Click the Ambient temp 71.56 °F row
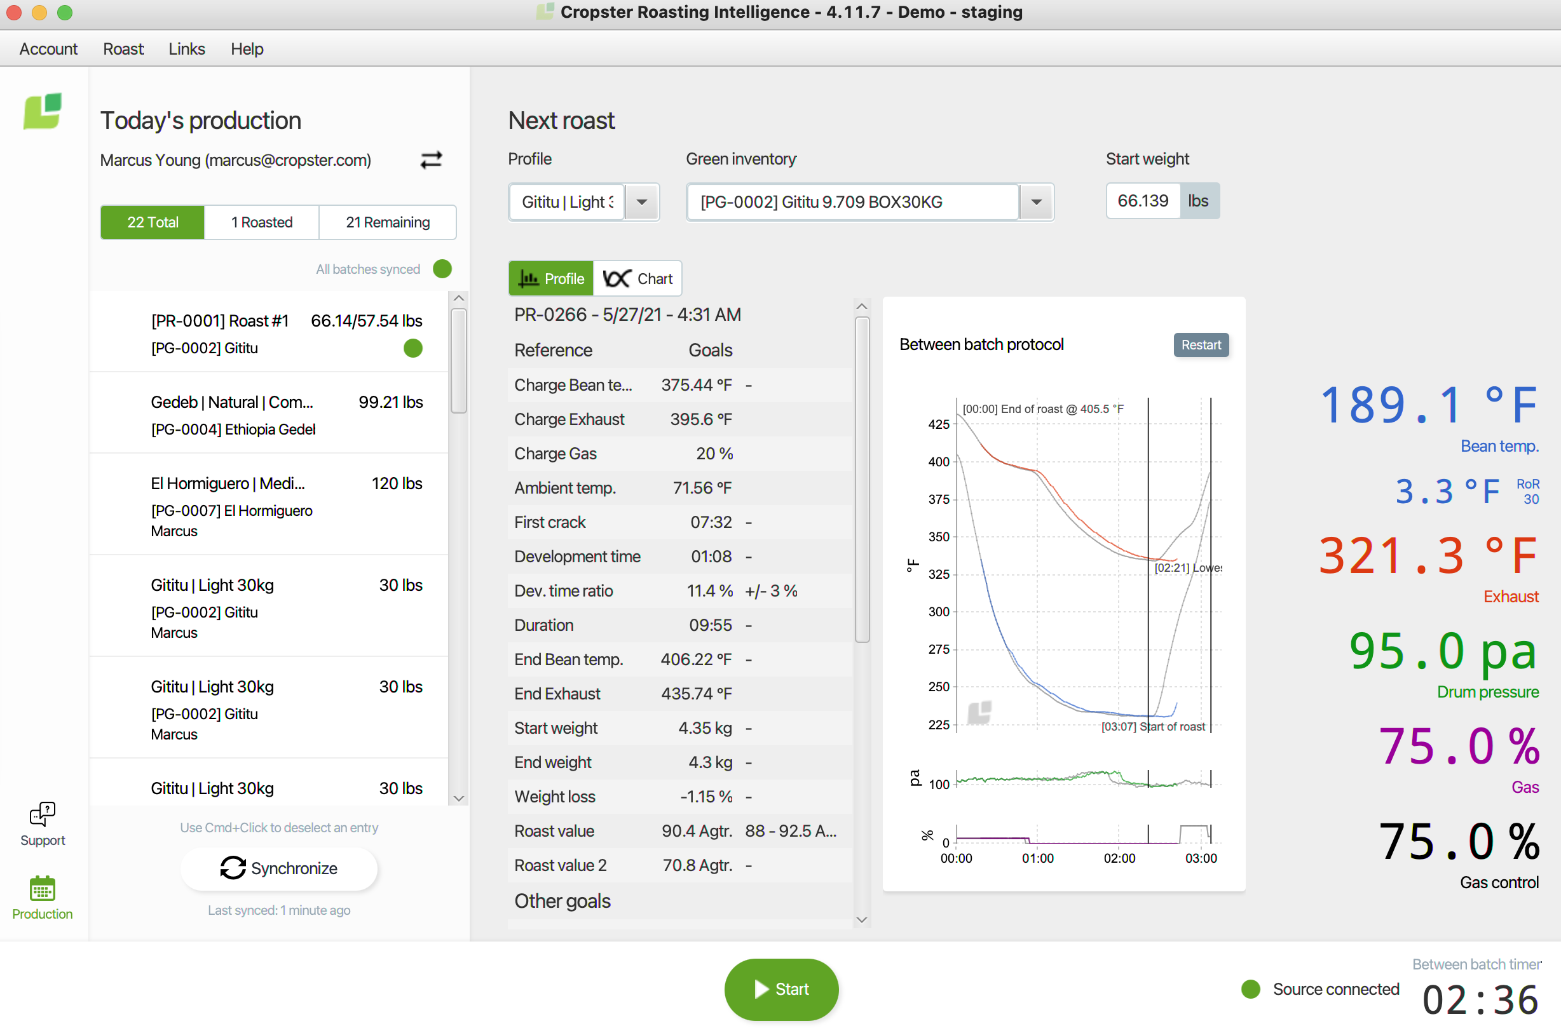The image size is (1561, 1033). click(680, 487)
